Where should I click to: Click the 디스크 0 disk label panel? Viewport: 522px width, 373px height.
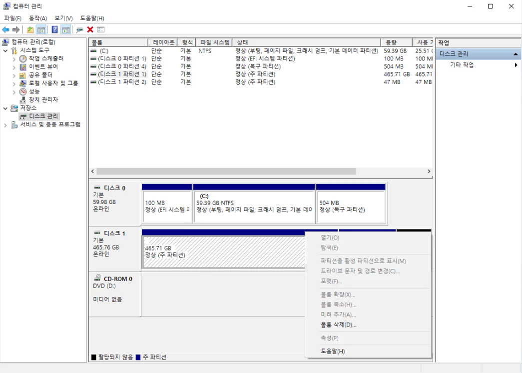(115, 203)
